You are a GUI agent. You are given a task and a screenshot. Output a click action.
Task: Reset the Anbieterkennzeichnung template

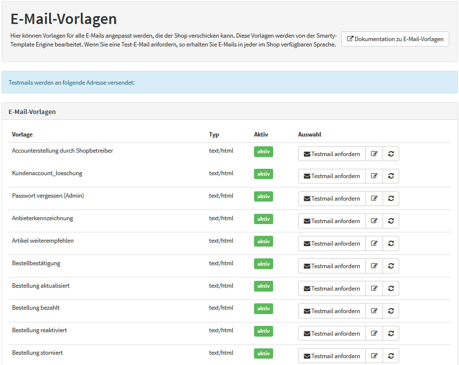coord(391,221)
